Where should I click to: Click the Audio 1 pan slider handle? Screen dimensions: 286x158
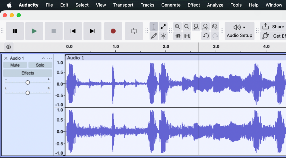[x=28, y=93]
